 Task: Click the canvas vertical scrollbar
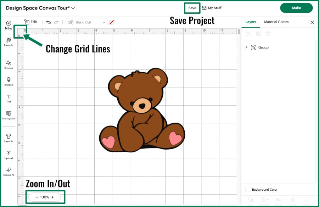point(239,32)
